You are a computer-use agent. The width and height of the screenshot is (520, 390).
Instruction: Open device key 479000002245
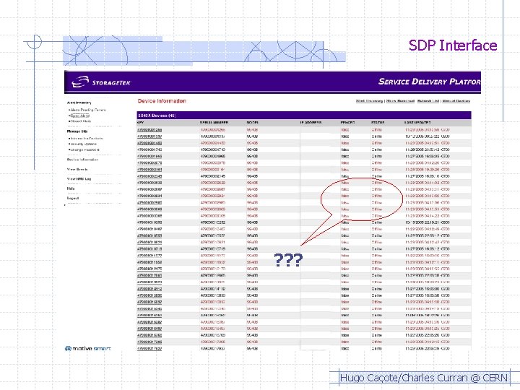pos(149,176)
